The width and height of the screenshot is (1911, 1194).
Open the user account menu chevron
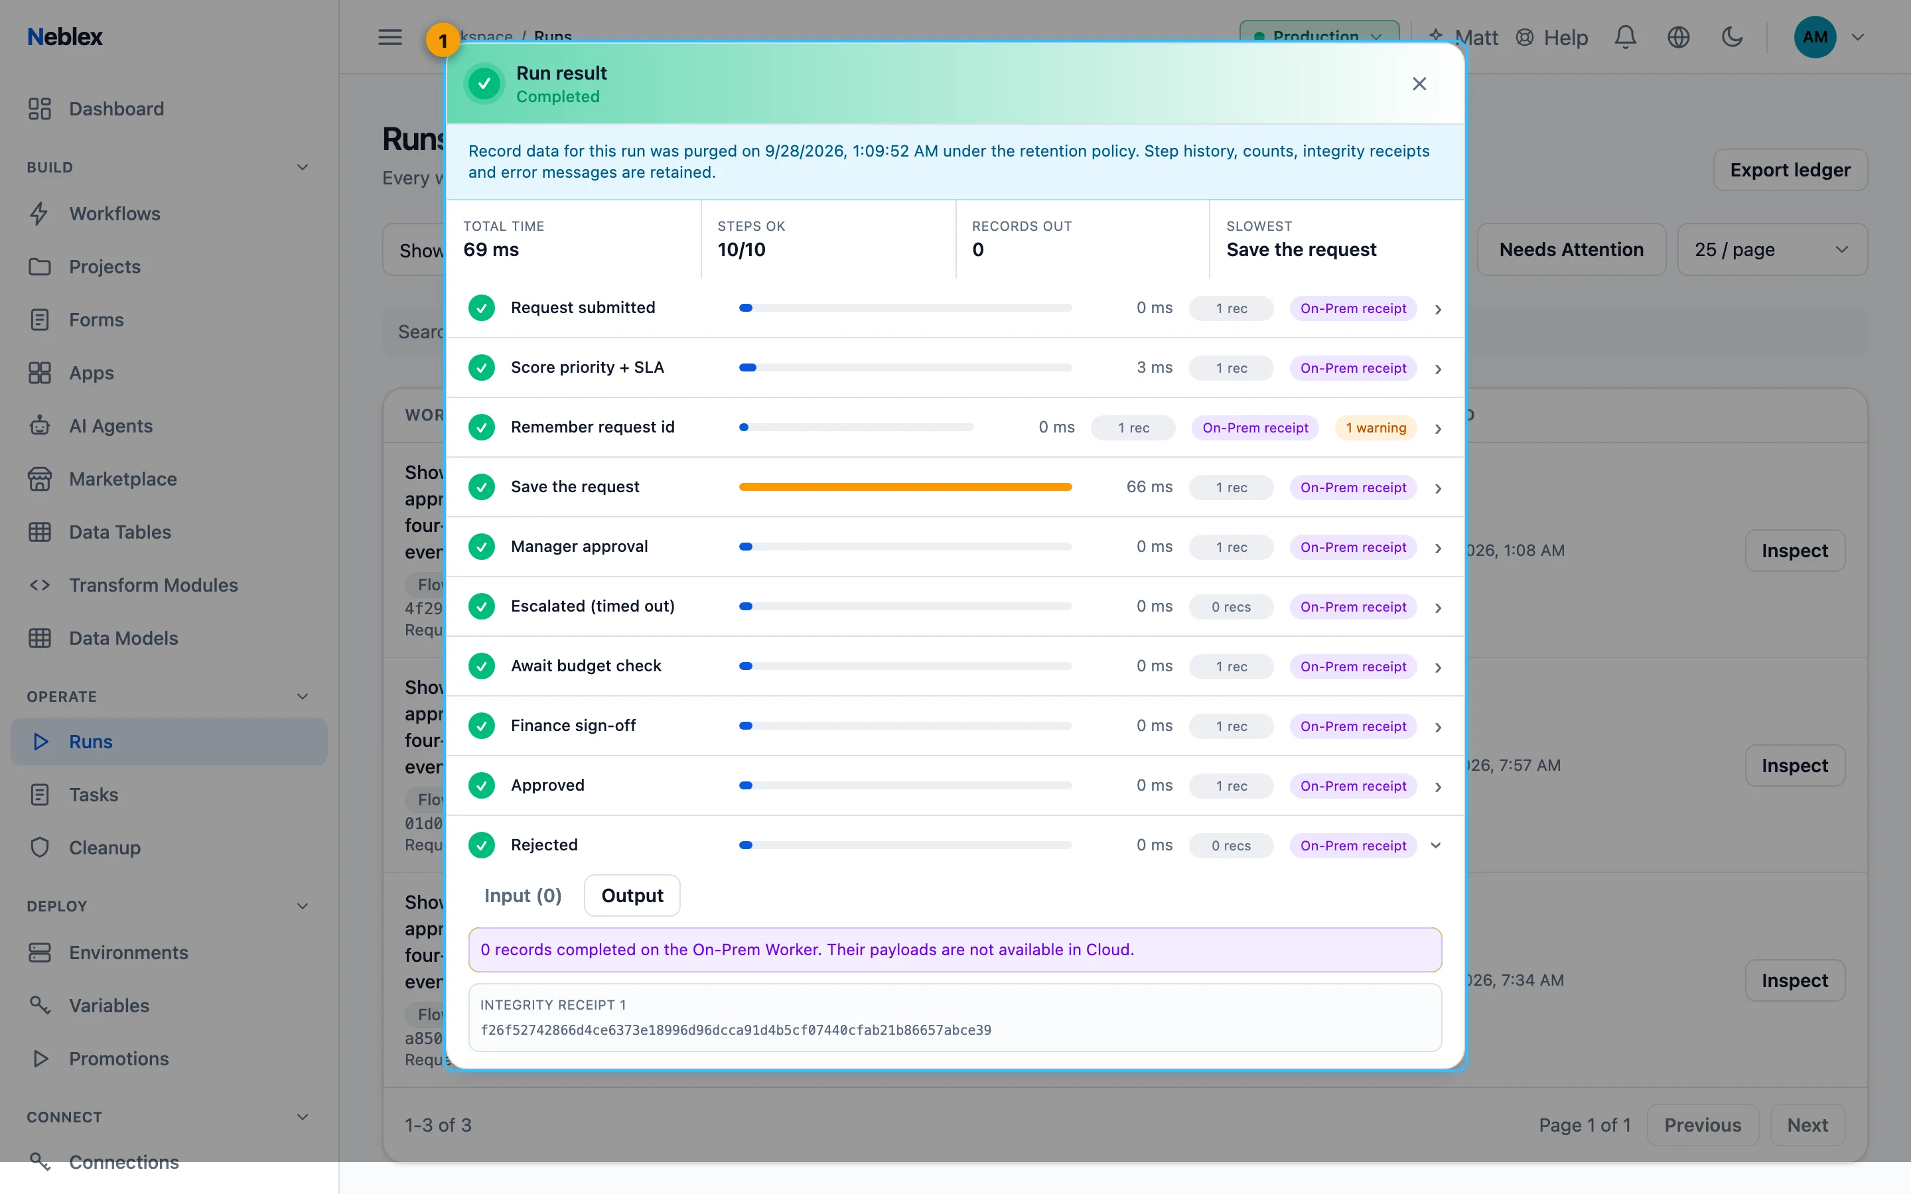click(1858, 37)
